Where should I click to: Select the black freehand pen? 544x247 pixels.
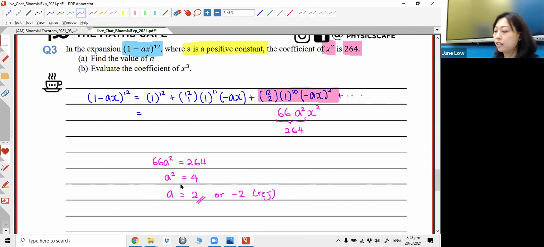pyautogui.click(x=38, y=13)
